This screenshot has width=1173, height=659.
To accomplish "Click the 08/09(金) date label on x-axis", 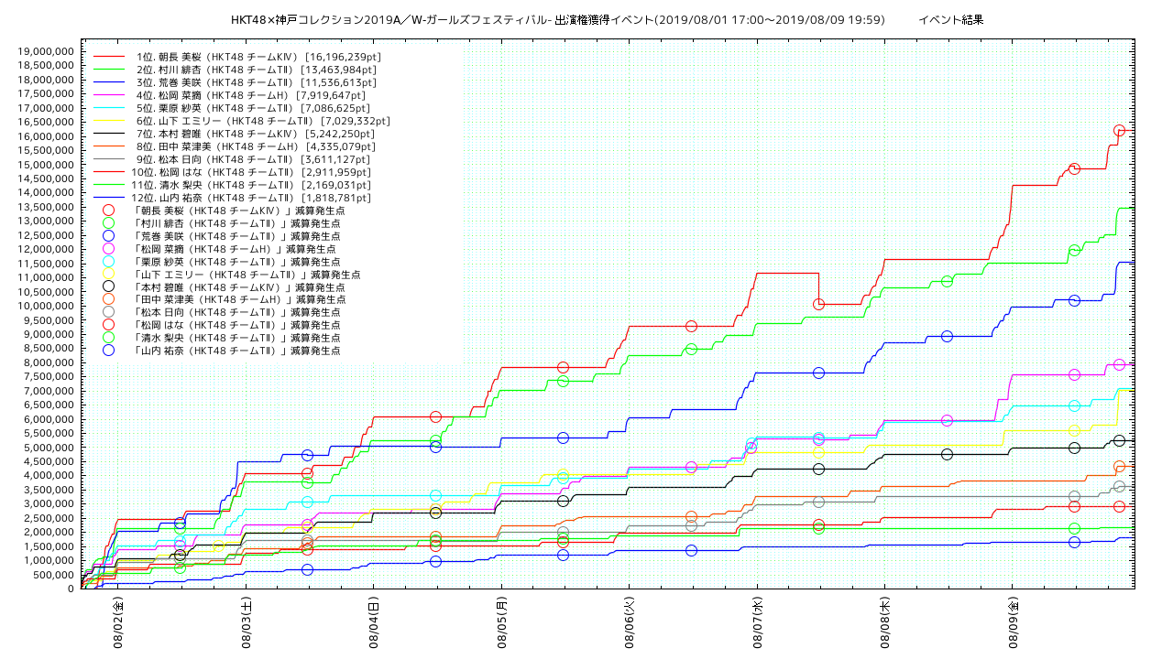I will click(x=1014, y=623).
